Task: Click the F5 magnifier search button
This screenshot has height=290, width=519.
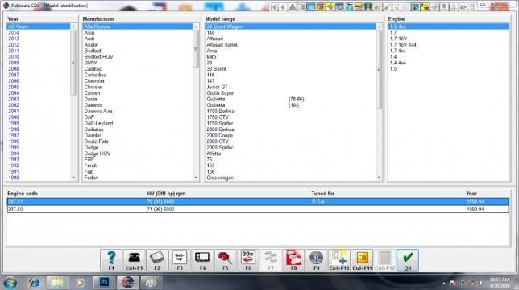Action: coord(226,260)
